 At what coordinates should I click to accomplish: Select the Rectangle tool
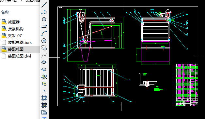pyautogui.click(x=44, y=26)
